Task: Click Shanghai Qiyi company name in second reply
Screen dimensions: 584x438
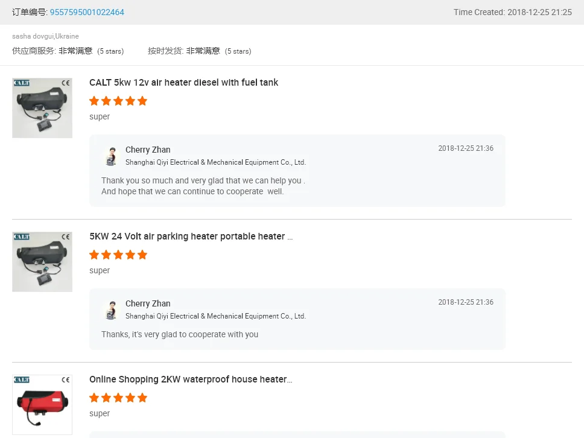Action: 215,316
